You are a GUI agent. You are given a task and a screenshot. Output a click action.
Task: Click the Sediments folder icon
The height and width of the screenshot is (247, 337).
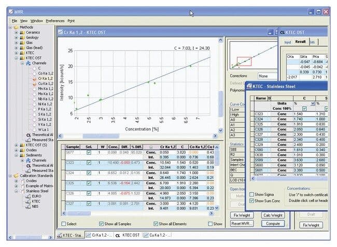pyautogui.click(x=22, y=155)
